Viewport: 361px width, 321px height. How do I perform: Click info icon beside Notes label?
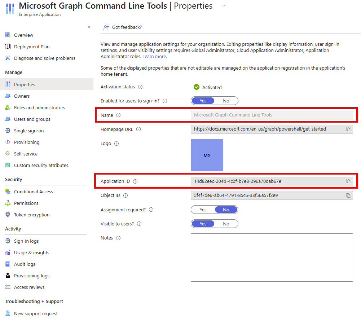coord(118,238)
